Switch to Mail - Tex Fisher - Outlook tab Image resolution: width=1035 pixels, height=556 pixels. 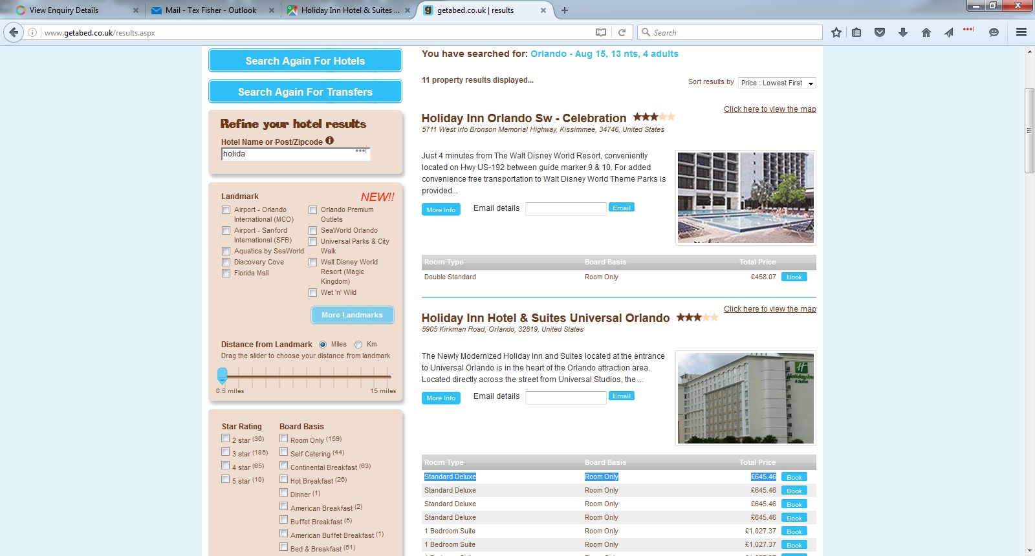tap(210, 10)
